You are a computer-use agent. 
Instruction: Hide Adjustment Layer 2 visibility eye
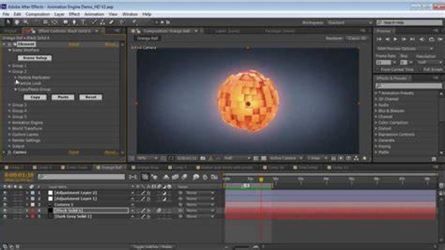click(x=5, y=192)
